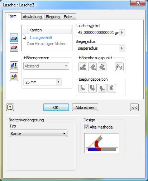Toggle the Alte Methode checkbox
The width and height of the screenshot is (148, 181).
click(86, 127)
